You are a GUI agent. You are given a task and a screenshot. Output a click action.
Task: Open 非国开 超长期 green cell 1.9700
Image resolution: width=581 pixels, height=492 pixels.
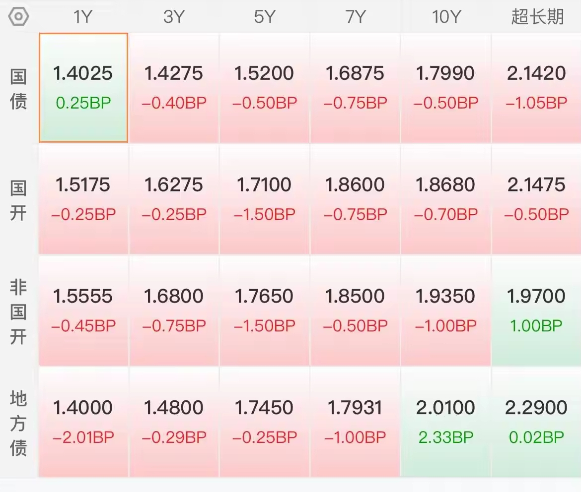pos(536,311)
